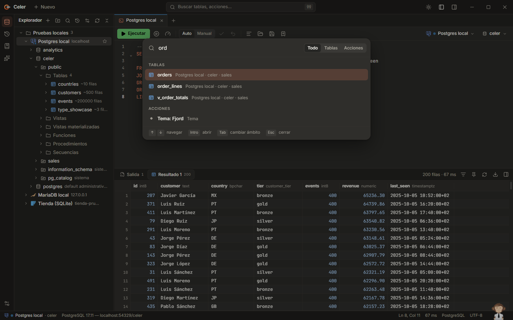Filter result rows with the filter icon
The width and height of the screenshot is (513, 320).
pyautogui.click(x=463, y=175)
